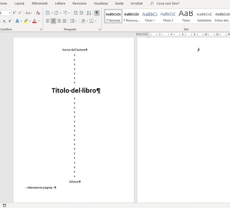The width and height of the screenshot is (230, 208).
Task: Apply the Sottotitolo style
Action: pos(204,16)
